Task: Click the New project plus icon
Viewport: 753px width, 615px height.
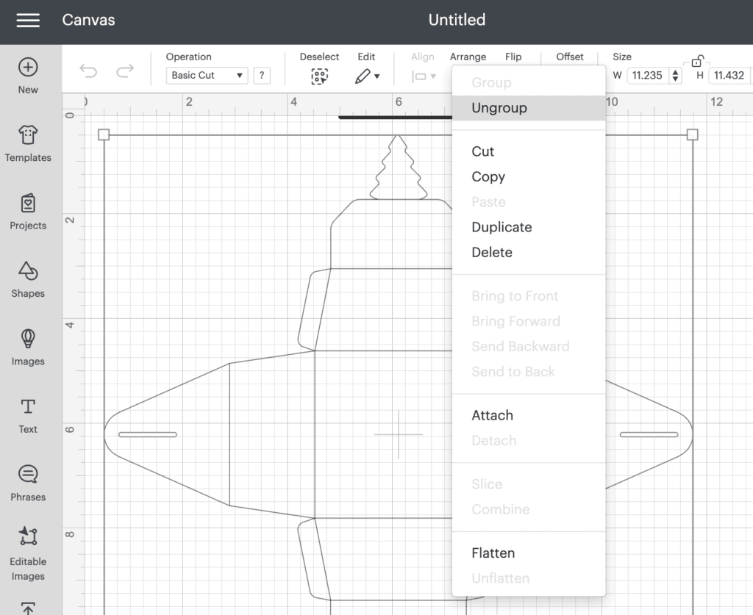Action: [28, 67]
